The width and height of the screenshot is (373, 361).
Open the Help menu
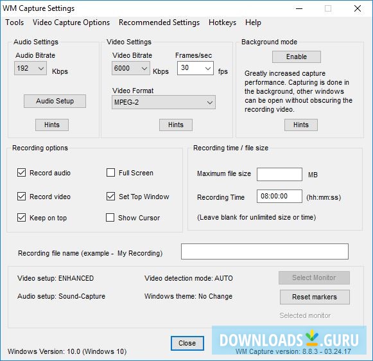253,22
